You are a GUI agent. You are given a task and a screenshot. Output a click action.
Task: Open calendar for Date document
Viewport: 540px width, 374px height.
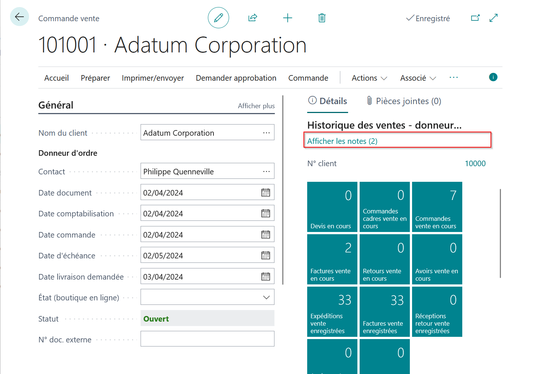266,193
